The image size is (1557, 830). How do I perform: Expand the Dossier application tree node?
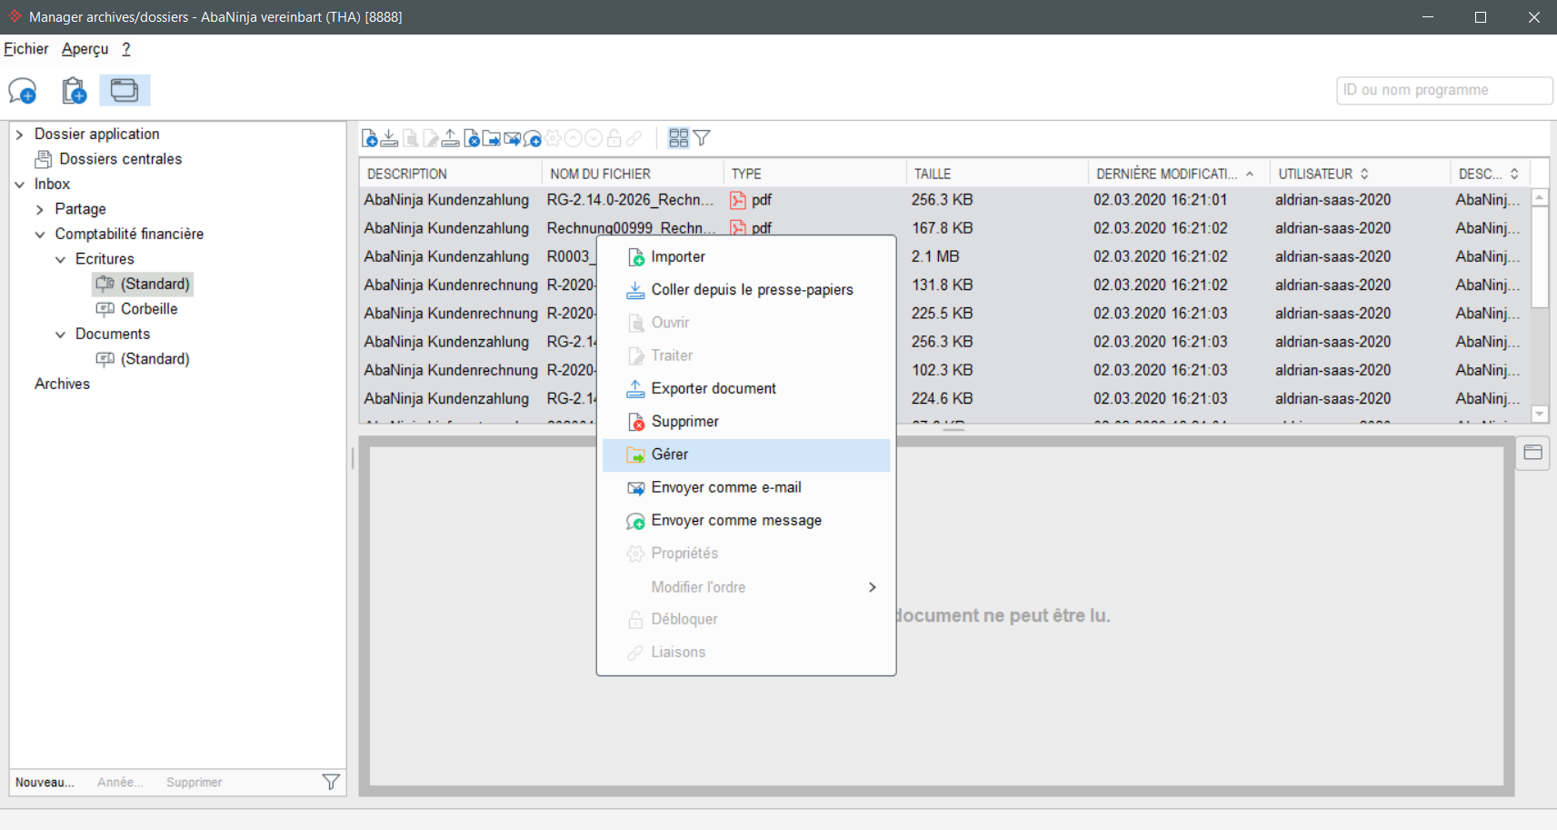point(19,135)
